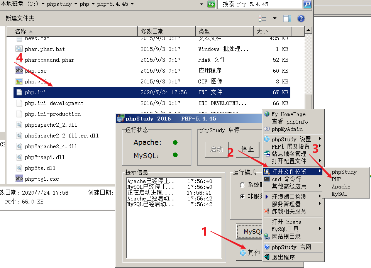Click the file list scroll-up arrow
The width and height of the screenshot is (371, 268).
tap(308, 30)
